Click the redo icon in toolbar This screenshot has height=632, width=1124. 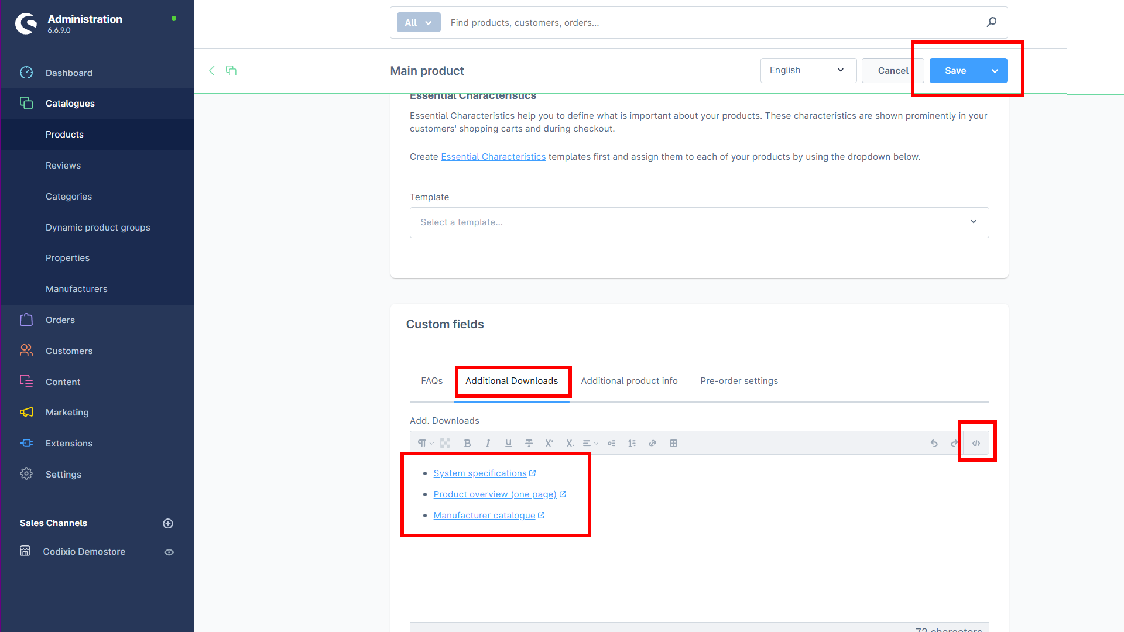(x=954, y=442)
